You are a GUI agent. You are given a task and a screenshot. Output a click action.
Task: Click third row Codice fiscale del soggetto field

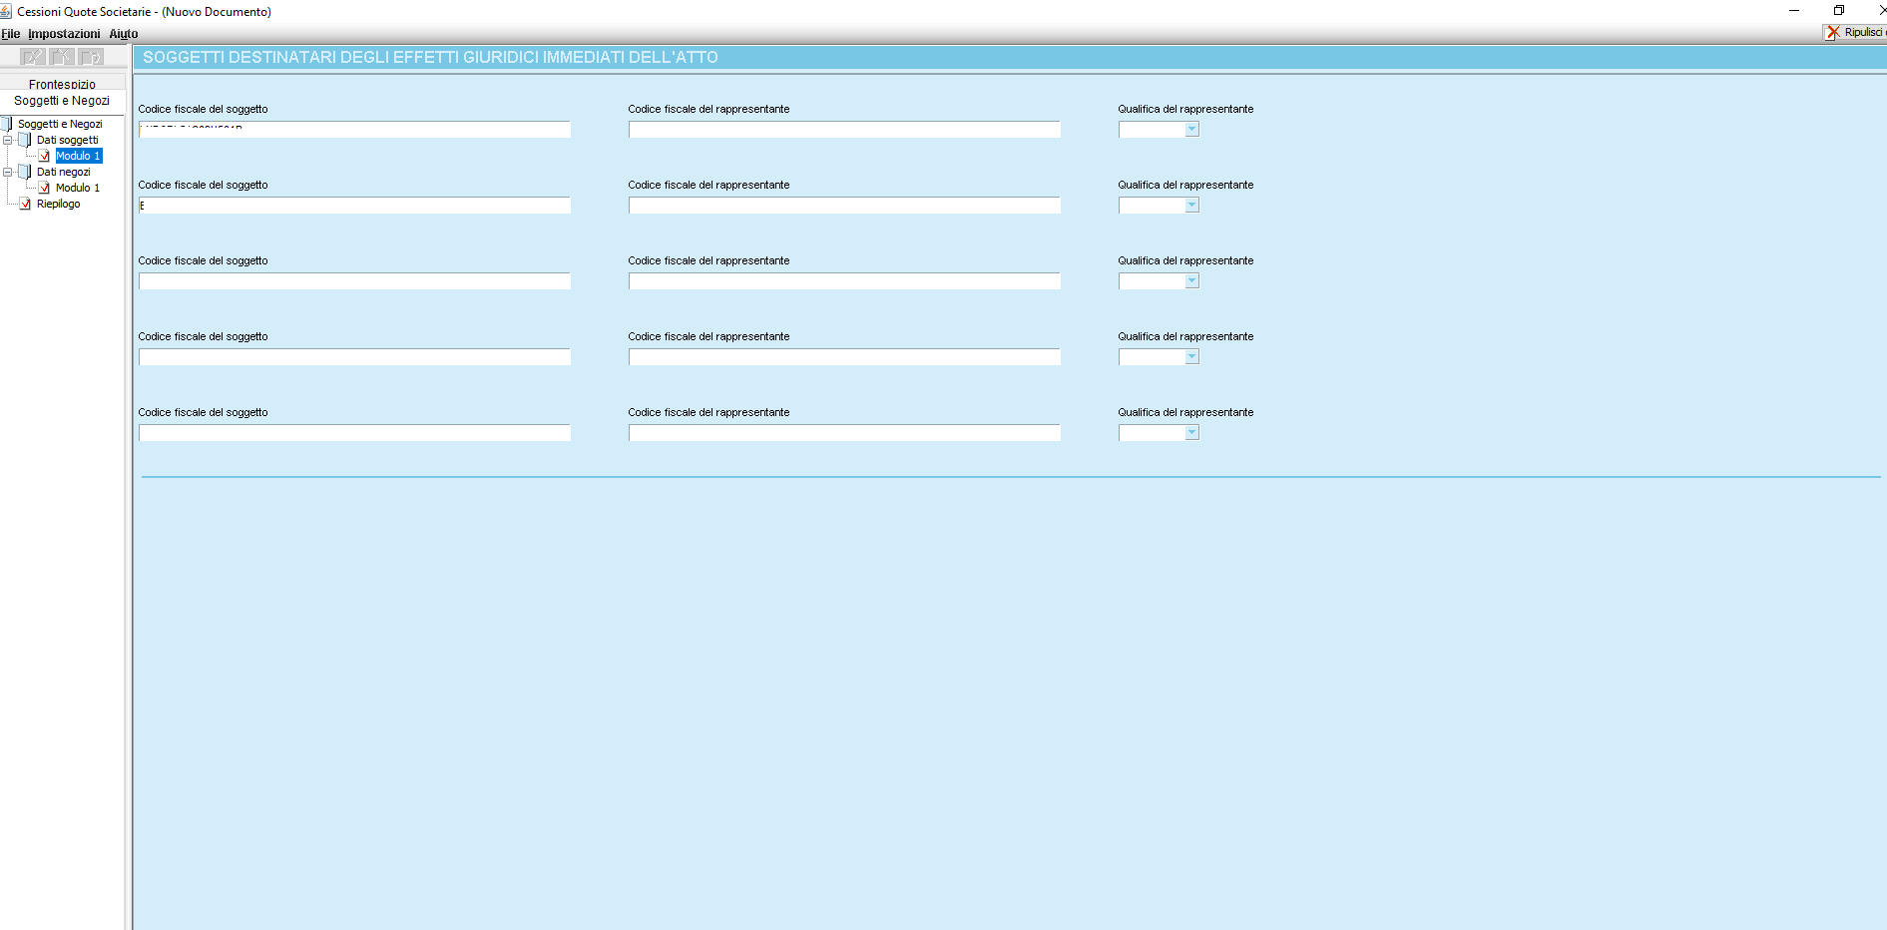pos(354,281)
